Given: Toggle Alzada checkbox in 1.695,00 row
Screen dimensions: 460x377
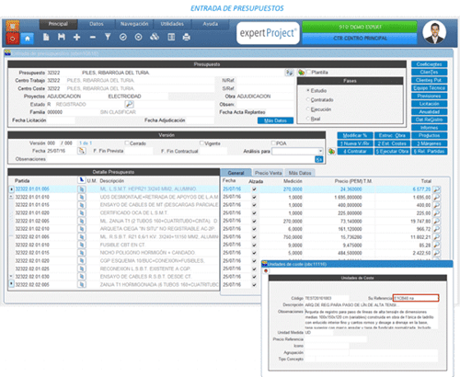Looking at the screenshot, I should (x=254, y=197).
